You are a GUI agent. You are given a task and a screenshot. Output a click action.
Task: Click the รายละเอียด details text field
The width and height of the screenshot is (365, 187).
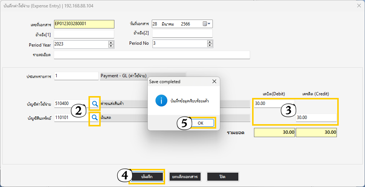[152, 55]
